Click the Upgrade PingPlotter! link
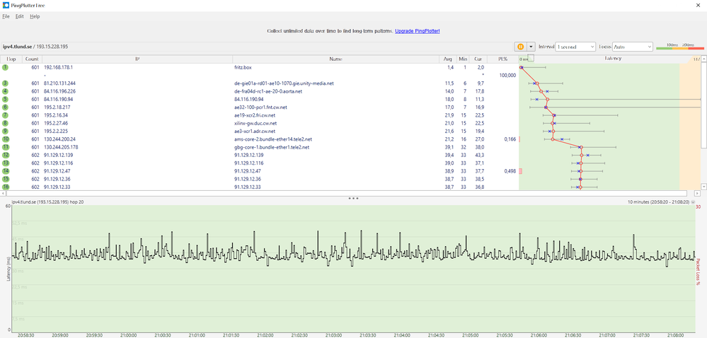 click(x=417, y=32)
